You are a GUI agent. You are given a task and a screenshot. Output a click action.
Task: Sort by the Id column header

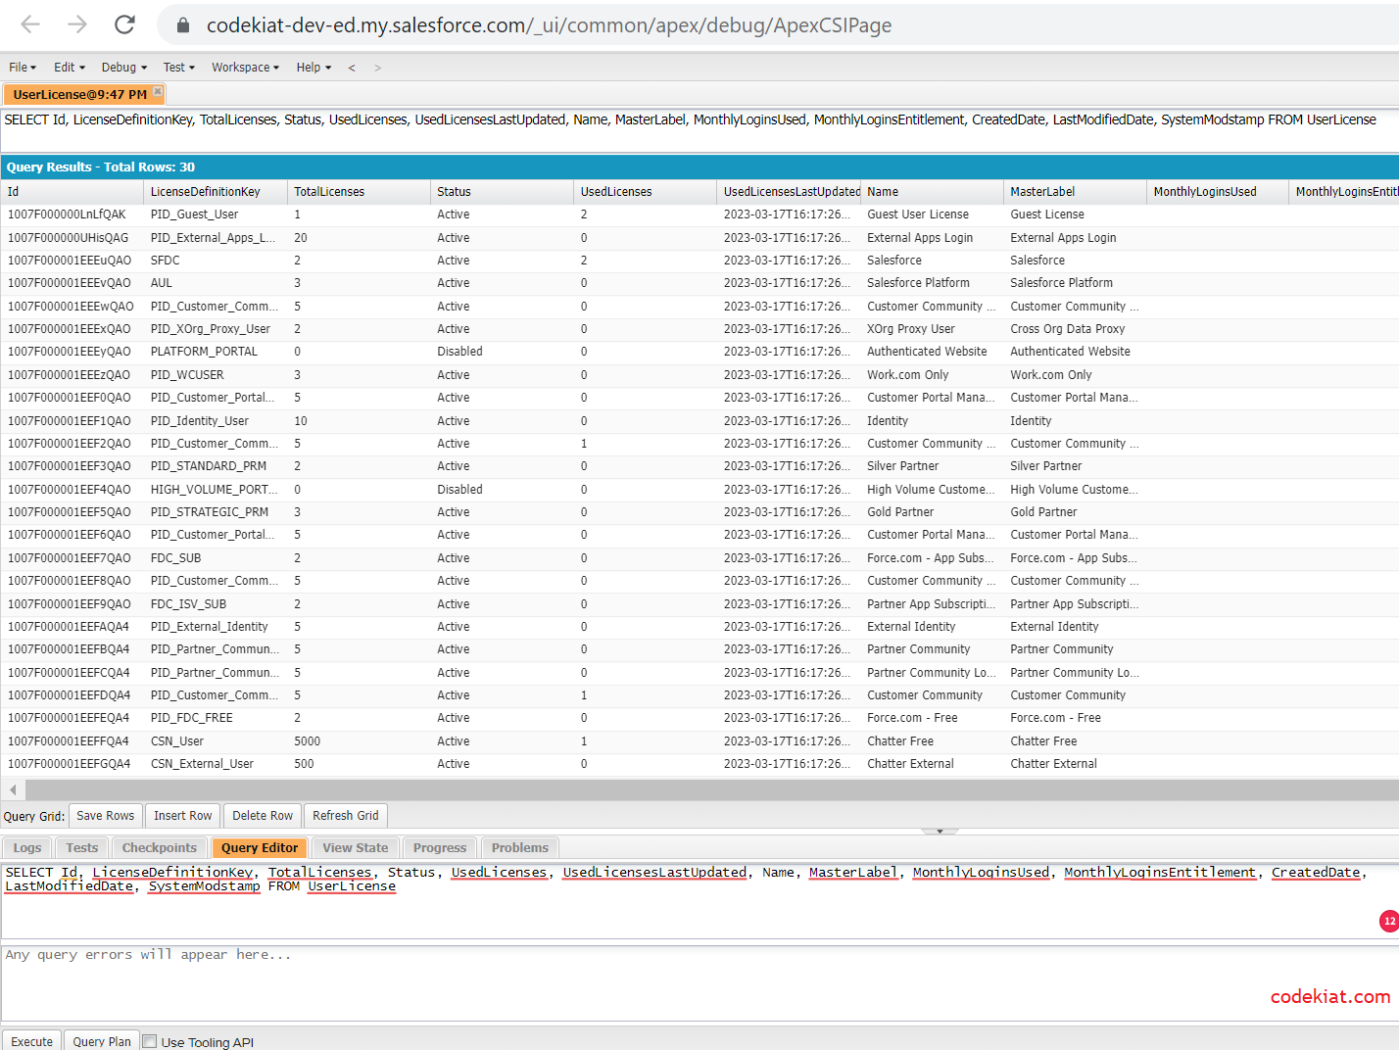(x=72, y=192)
